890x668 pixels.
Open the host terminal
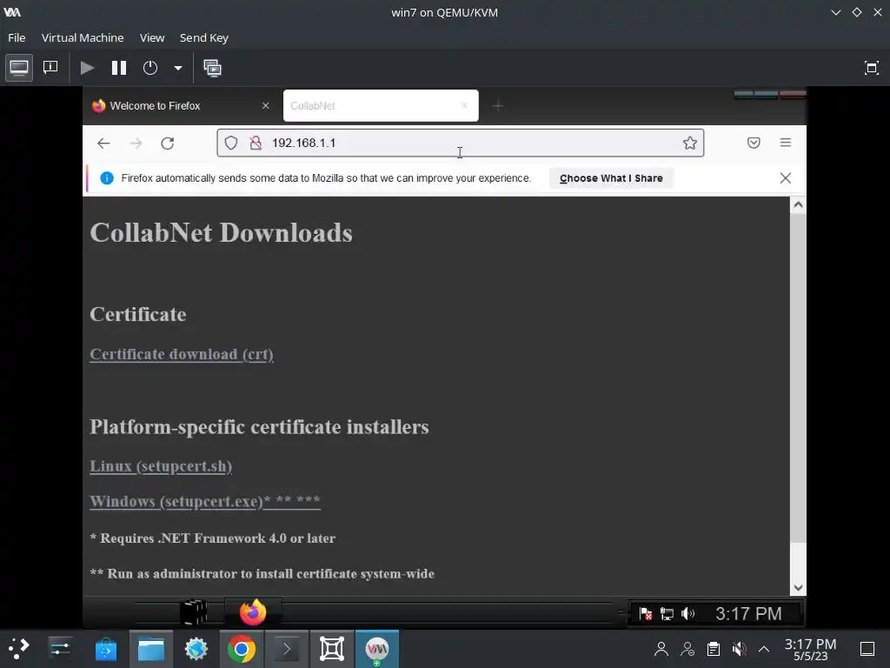point(287,649)
